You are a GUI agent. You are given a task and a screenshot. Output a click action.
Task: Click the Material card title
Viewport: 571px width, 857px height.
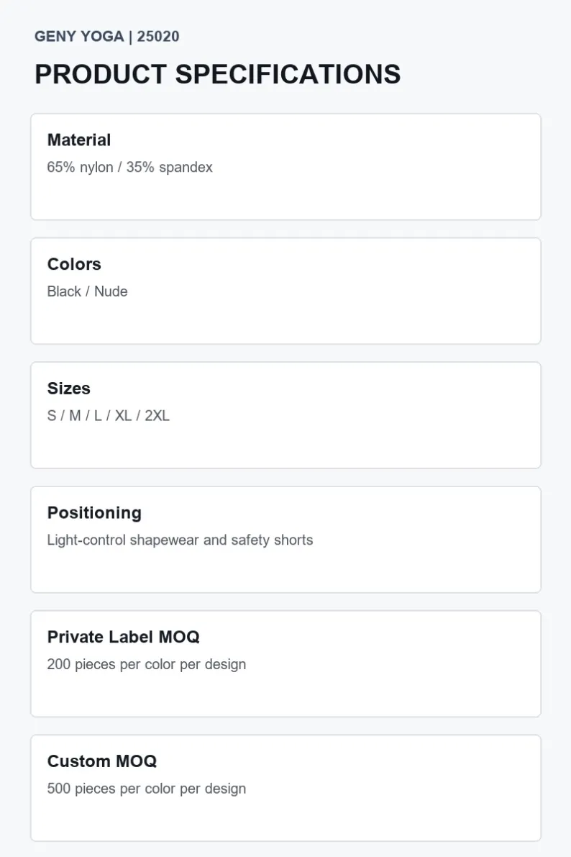78,140
